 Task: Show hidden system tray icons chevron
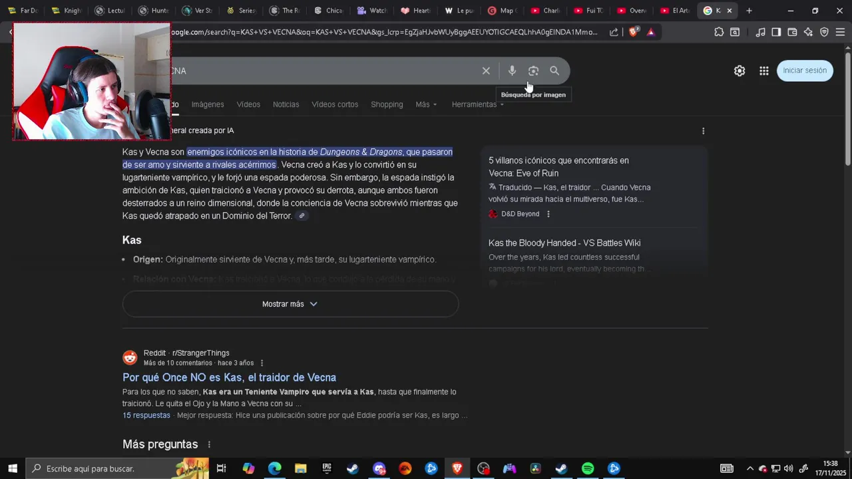point(750,468)
